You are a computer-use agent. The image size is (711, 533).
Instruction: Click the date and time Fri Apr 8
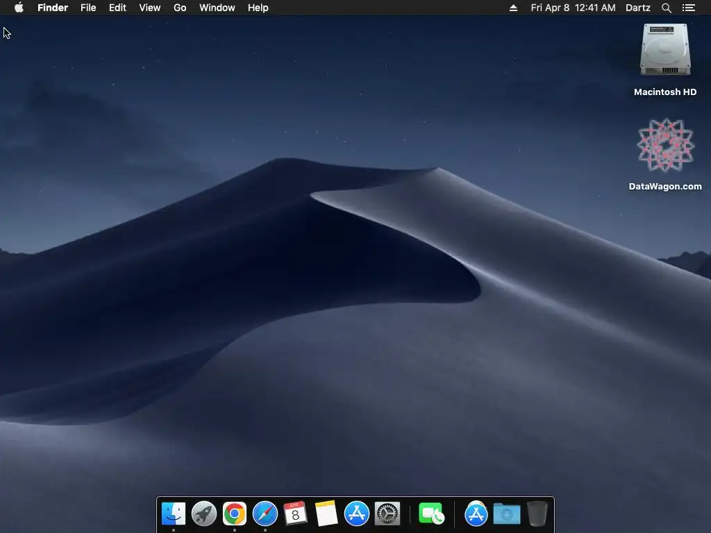point(573,8)
